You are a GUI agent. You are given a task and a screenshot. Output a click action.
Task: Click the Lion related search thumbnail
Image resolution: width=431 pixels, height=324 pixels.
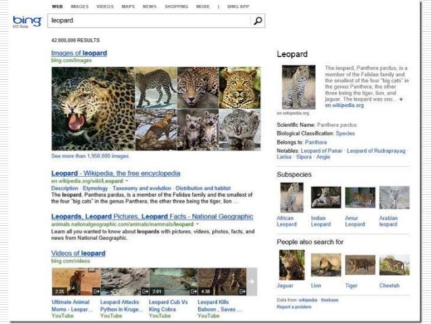pos(326,265)
